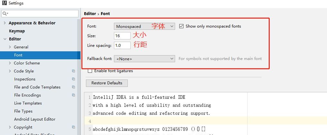Click the project-level icon beside File and Code Templates
Screen dimensions: 327x135
(73, 87)
